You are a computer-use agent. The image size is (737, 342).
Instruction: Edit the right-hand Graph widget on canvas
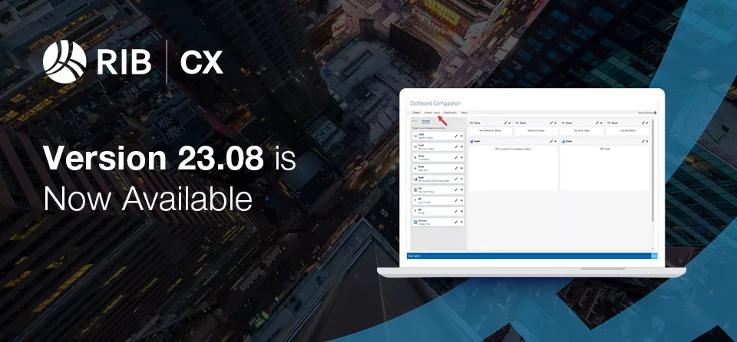coord(643,141)
